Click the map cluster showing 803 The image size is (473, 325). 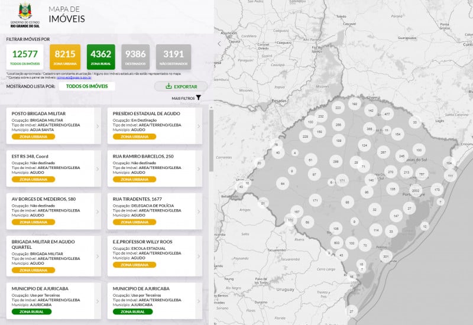pyautogui.click(x=336, y=243)
